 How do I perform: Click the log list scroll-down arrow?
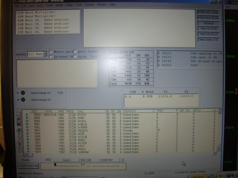pos(219,148)
